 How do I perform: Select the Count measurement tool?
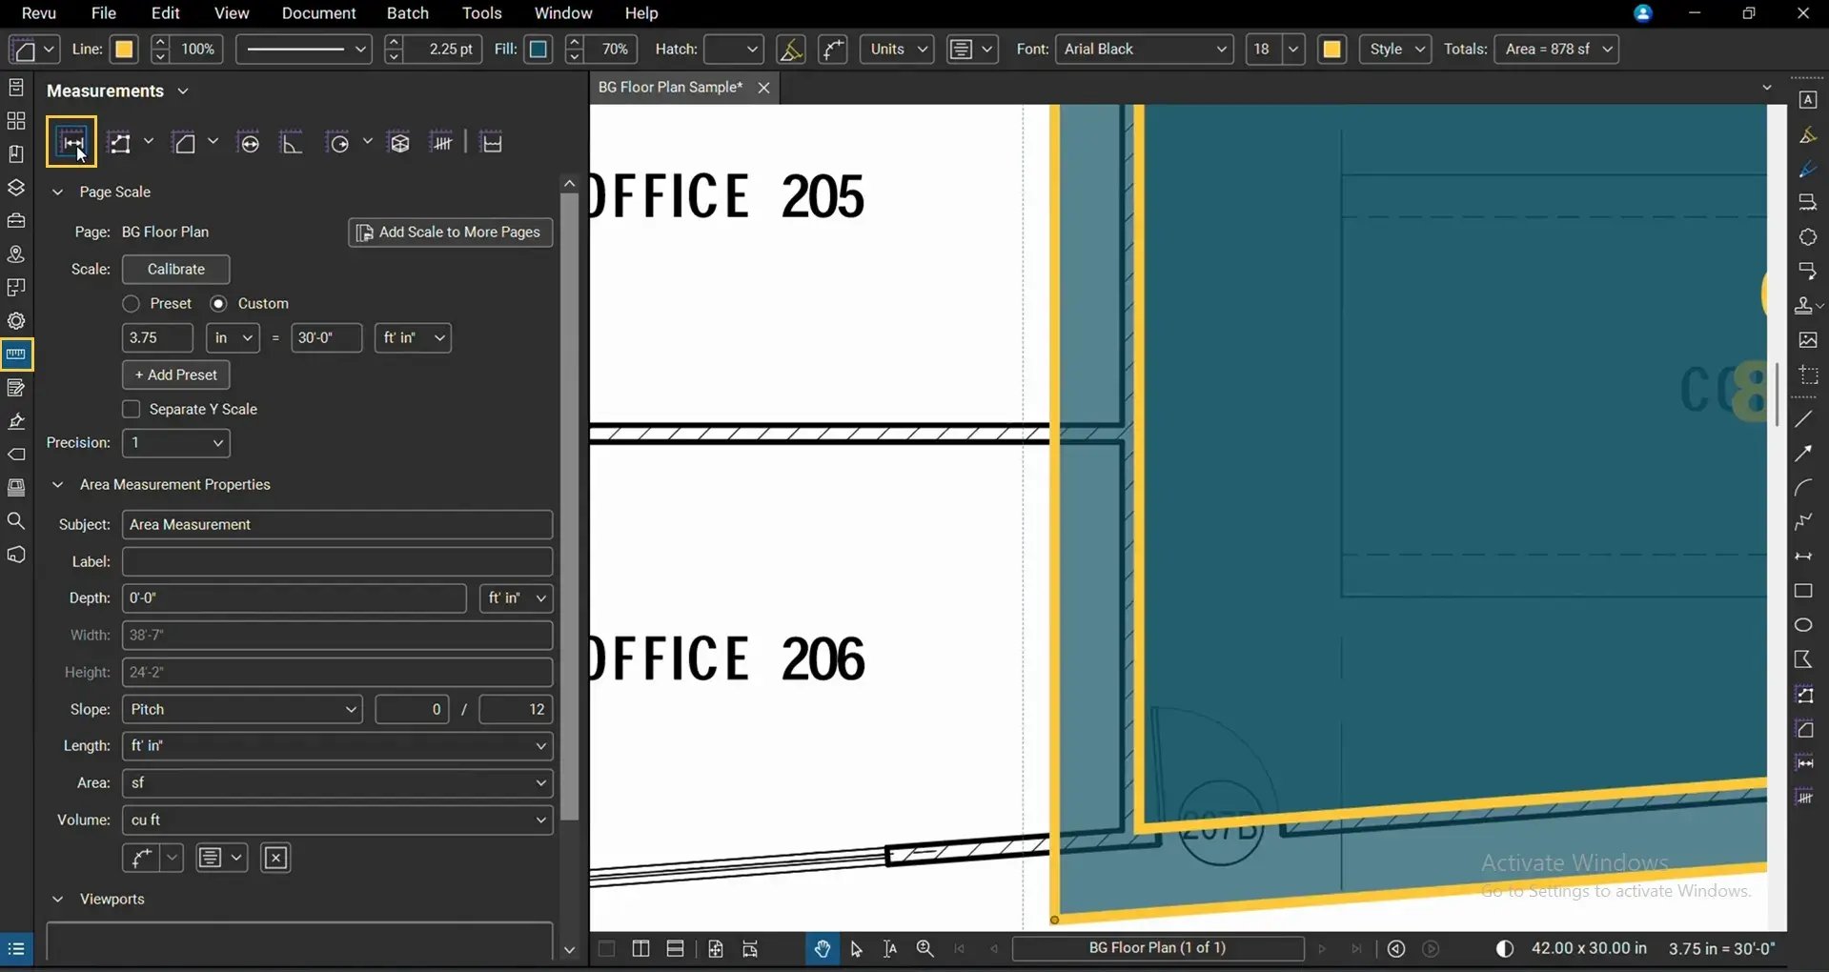[x=442, y=143]
